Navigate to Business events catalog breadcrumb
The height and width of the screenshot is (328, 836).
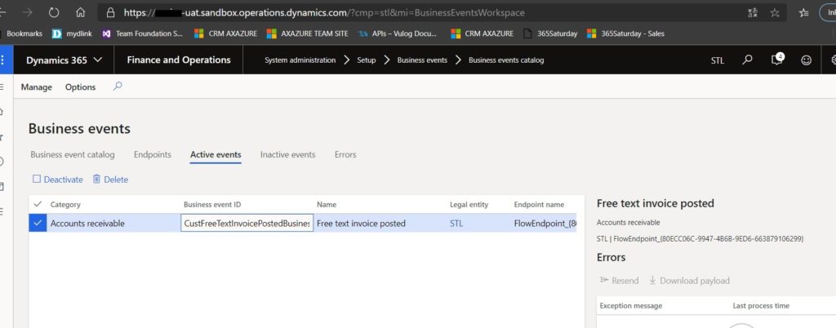click(x=506, y=60)
